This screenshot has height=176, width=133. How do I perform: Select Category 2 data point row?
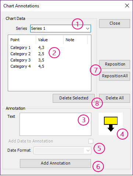[x=49, y=54]
